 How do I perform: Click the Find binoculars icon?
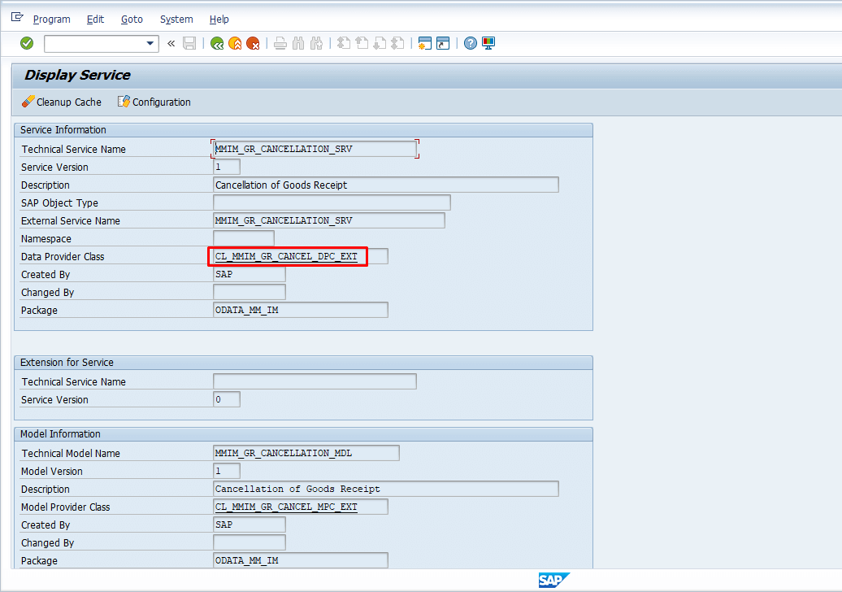[x=297, y=43]
